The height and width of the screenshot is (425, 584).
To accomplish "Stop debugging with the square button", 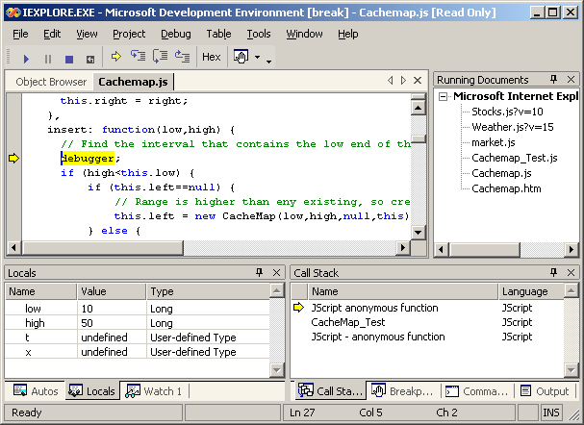I will (x=69, y=59).
